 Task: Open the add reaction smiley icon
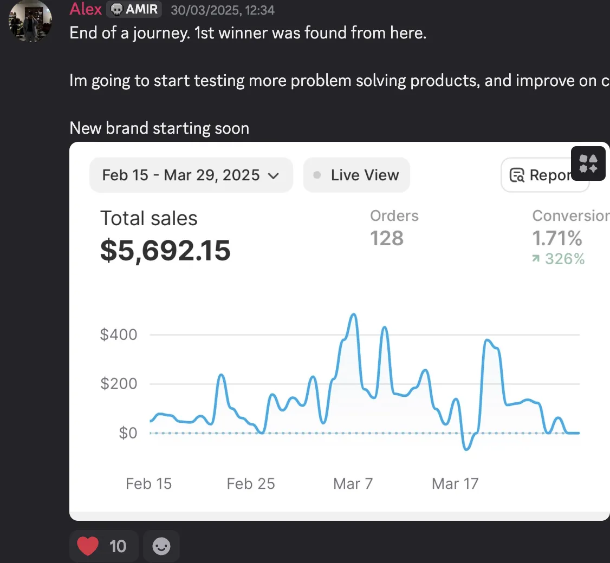tap(161, 546)
